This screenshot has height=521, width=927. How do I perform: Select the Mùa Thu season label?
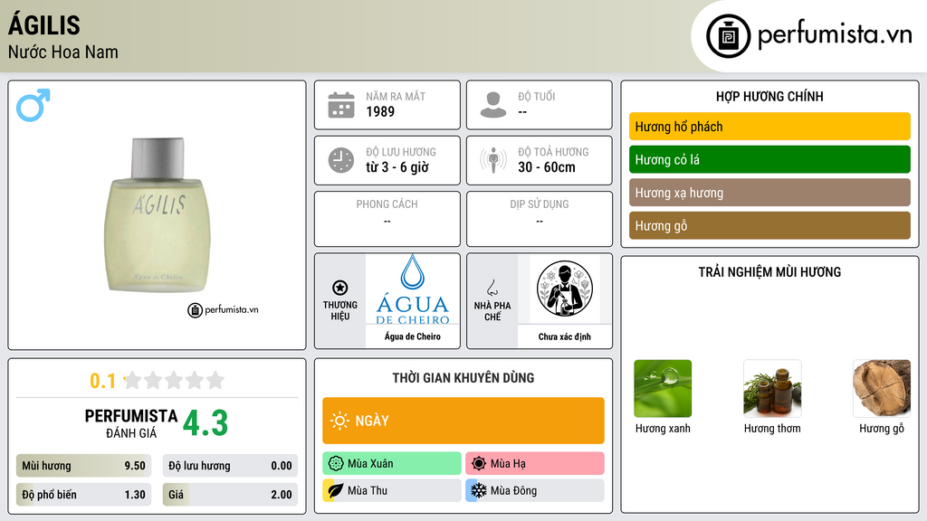368,490
